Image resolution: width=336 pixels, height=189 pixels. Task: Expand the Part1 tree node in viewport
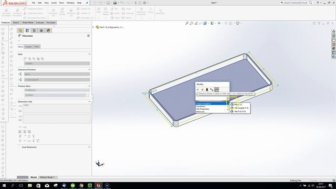click(x=93, y=27)
